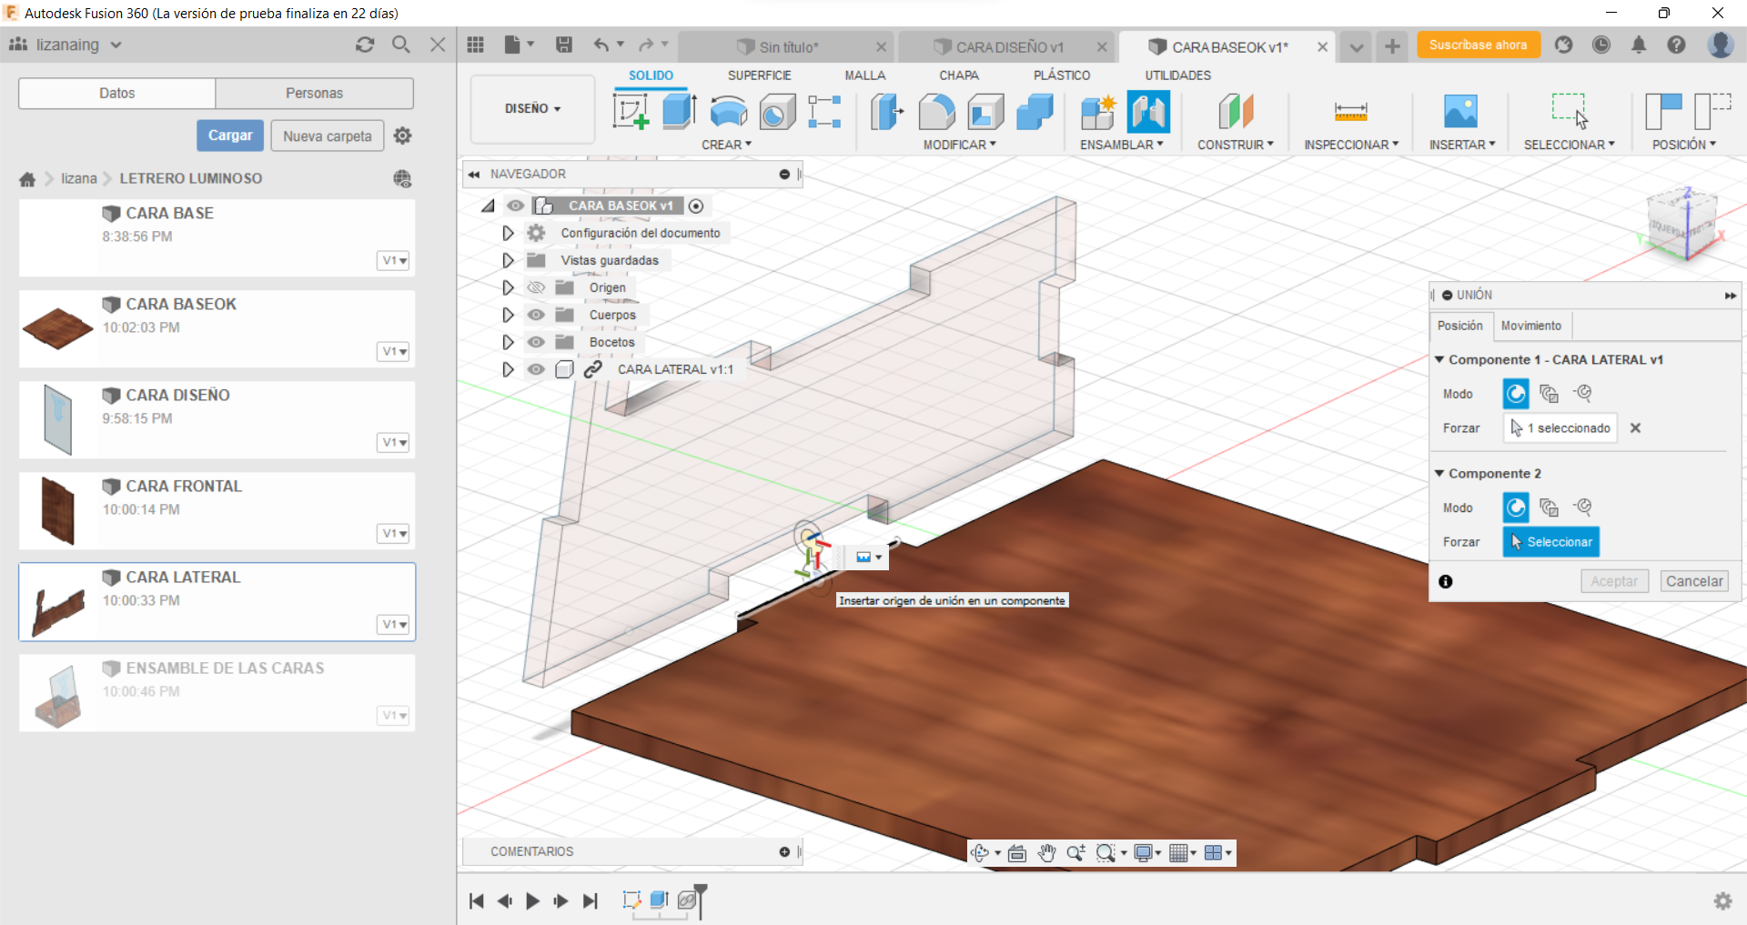1747x925 pixels.
Task: Click the Nueva carpeta button
Action: (x=328, y=136)
